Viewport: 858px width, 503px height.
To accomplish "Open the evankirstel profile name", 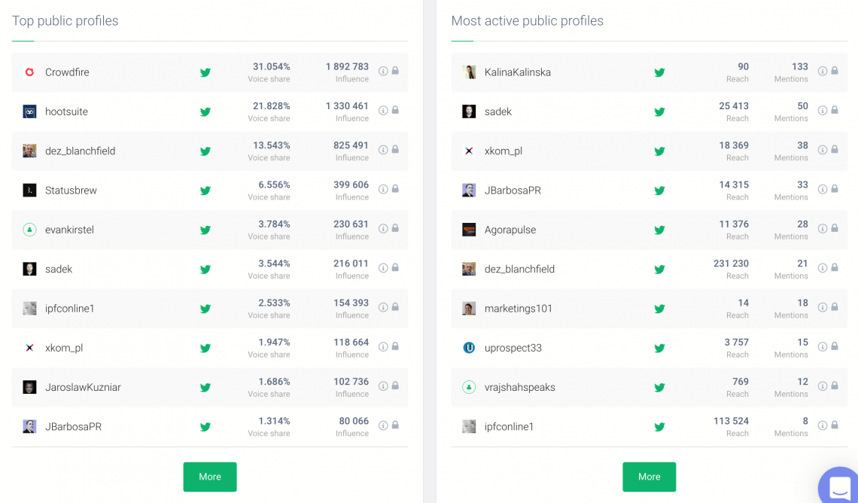I will [x=69, y=230].
